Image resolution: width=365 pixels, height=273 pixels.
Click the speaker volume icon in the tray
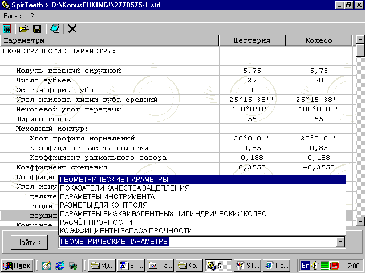click(x=314, y=265)
